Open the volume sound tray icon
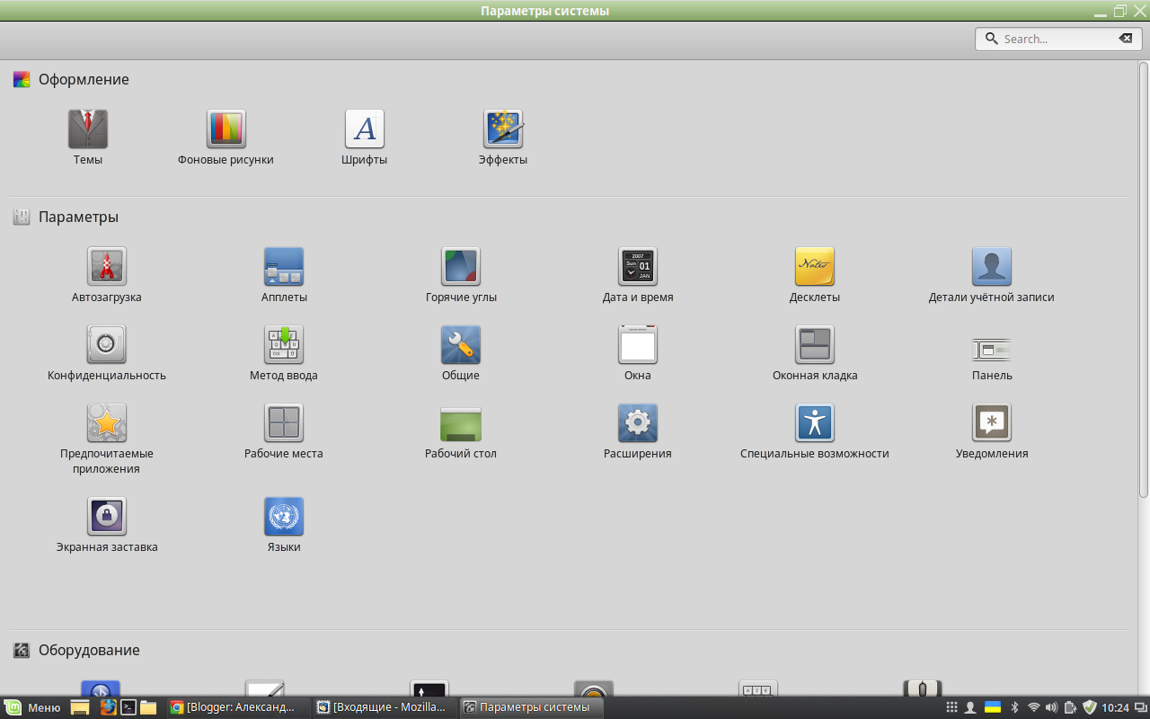Image resolution: width=1150 pixels, height=719 pixels. tap(1052, 707)
